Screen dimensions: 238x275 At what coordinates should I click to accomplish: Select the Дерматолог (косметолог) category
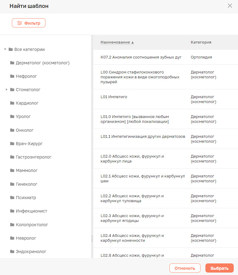click(x=43, y=63)
